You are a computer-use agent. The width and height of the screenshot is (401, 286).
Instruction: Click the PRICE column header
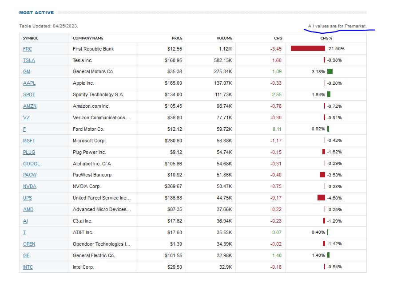(177, 38)
